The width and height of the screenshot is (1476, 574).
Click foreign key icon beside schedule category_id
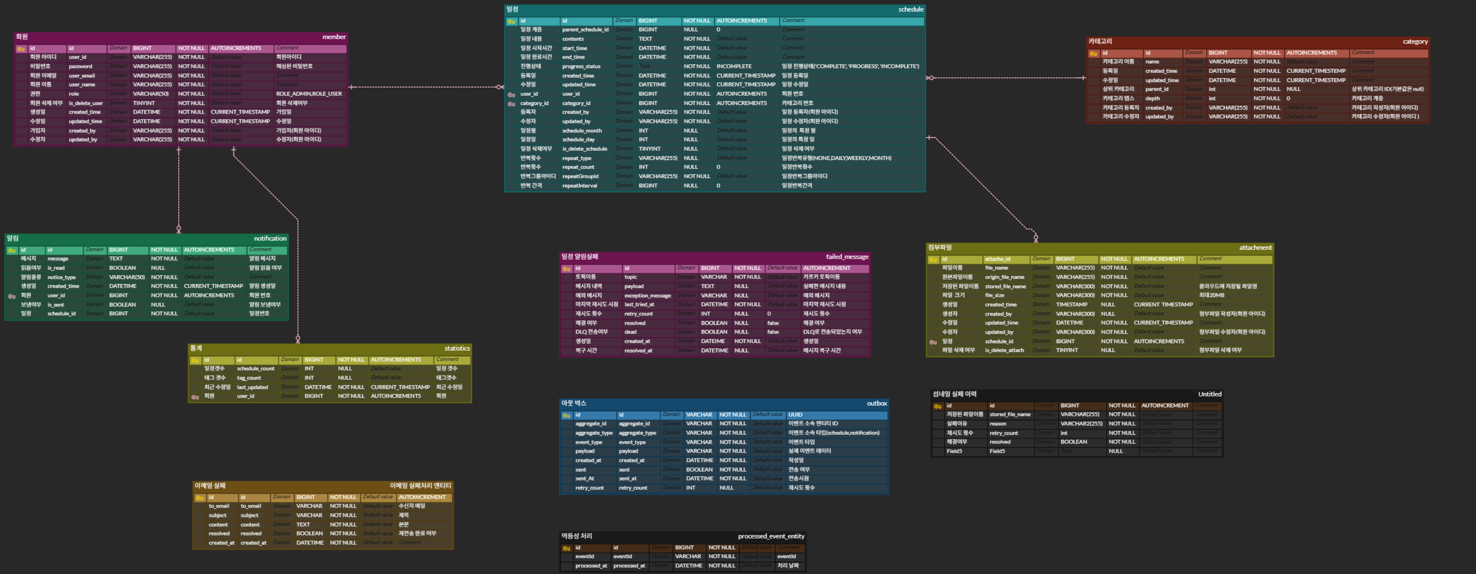coord(511,104)
